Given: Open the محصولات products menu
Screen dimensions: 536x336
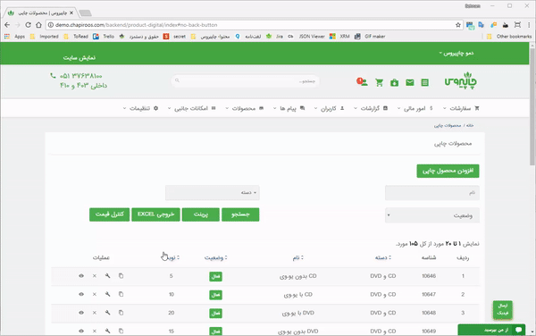Looking at the screenshot, I should [244, 108].
